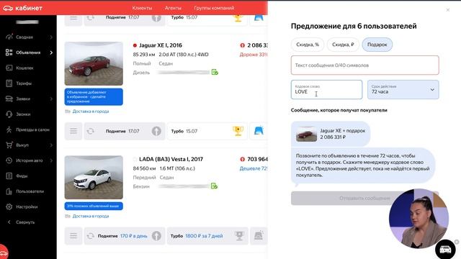This screenshot has height=259, width=461.
Task: Click the Объявления grid icon
Action: coord(9,53)
